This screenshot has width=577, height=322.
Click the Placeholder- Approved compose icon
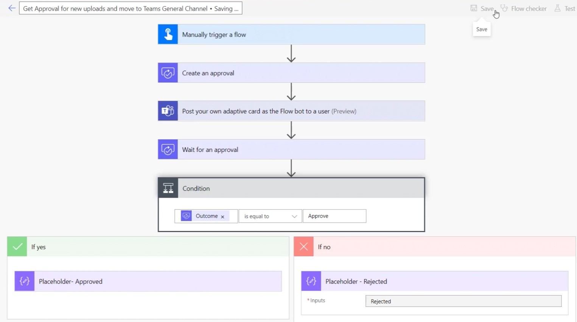click(x=25, y=281)
